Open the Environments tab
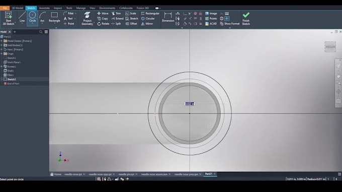342x192 pixels. tap(107, 8)
